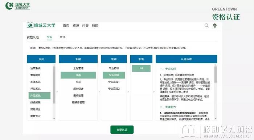Viewport: 254px width, 140px height.
Task: Select the P4 grade in 职级 column
Action: point(141,68)
